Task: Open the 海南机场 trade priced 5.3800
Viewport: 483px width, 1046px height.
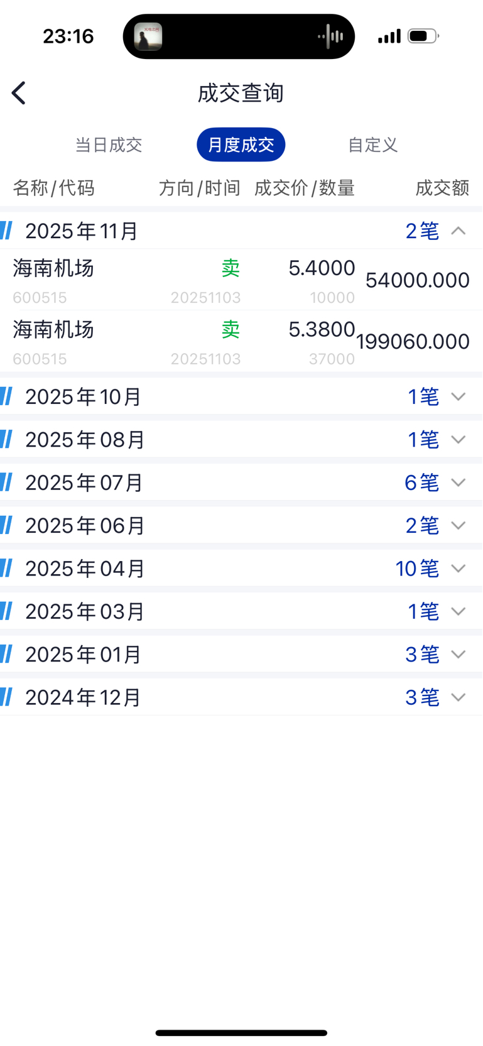Action: coord(241,341)
